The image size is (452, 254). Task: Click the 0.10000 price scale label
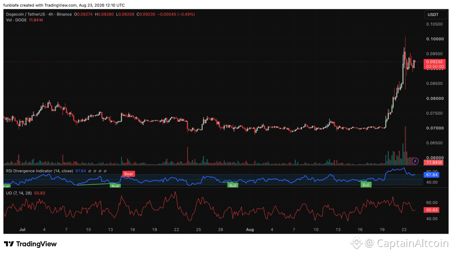coord(435,39)
